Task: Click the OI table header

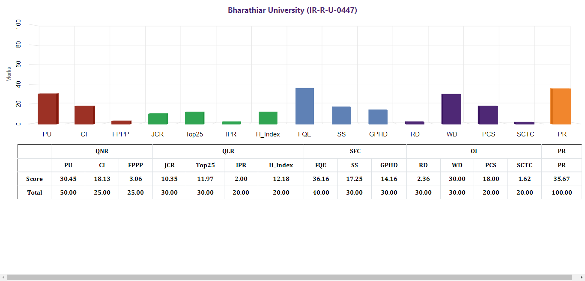Action: [474, 151]
